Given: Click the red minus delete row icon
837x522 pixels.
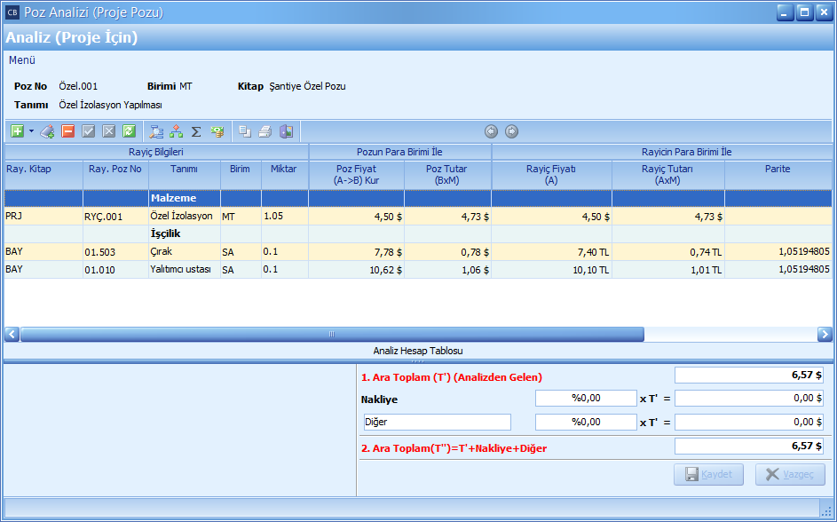Looking at the screenshot, I should point(68,131).
